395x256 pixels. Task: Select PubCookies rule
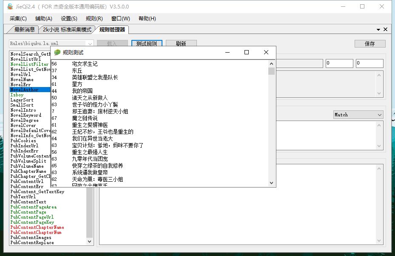(23, 141)
